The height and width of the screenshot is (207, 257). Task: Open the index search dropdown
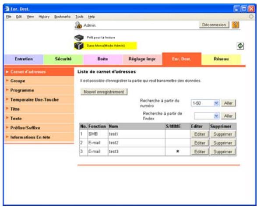coord(207,116)
